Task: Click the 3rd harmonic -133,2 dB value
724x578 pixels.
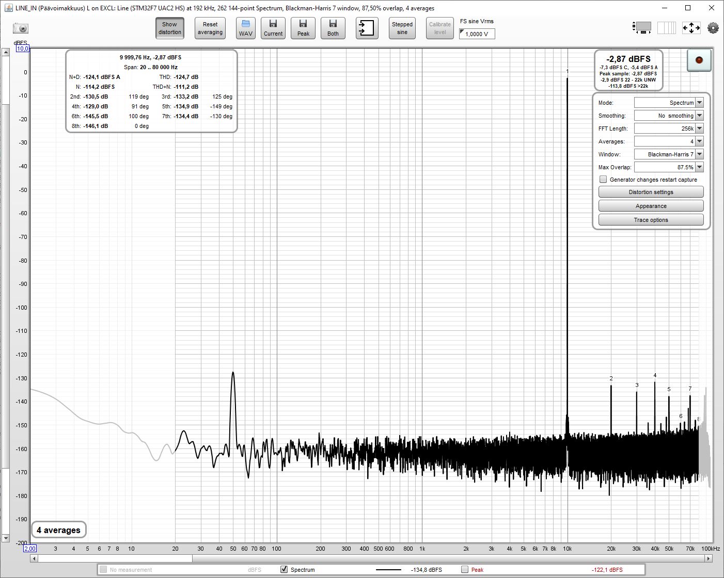Action: tap(186, 97)
